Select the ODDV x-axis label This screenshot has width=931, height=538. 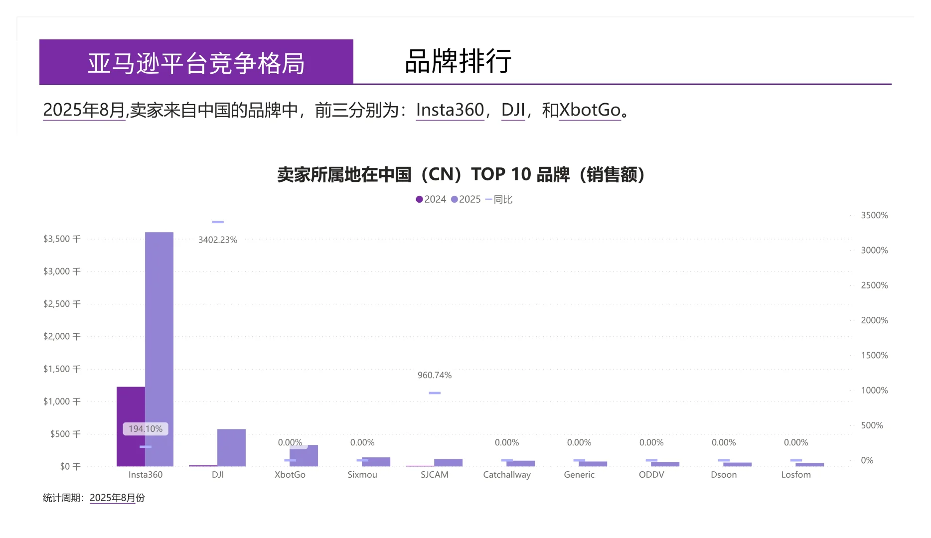tap(651, 475)
